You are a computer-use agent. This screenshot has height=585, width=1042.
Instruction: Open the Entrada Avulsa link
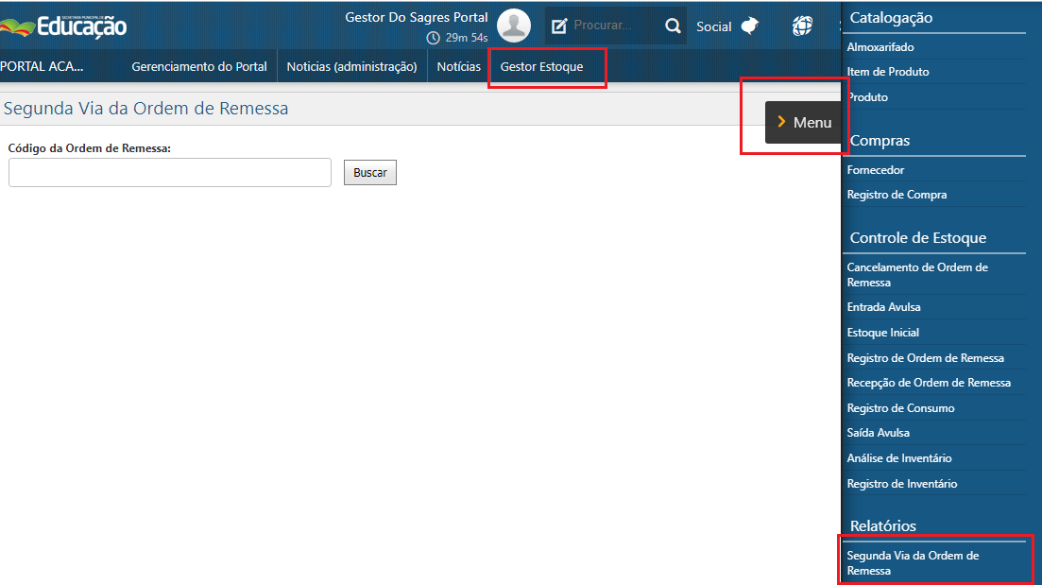[883, 307]
